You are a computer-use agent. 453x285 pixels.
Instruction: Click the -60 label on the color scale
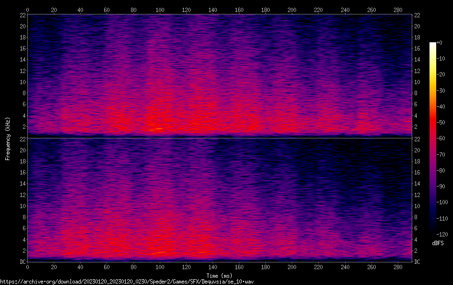[441, 138]
